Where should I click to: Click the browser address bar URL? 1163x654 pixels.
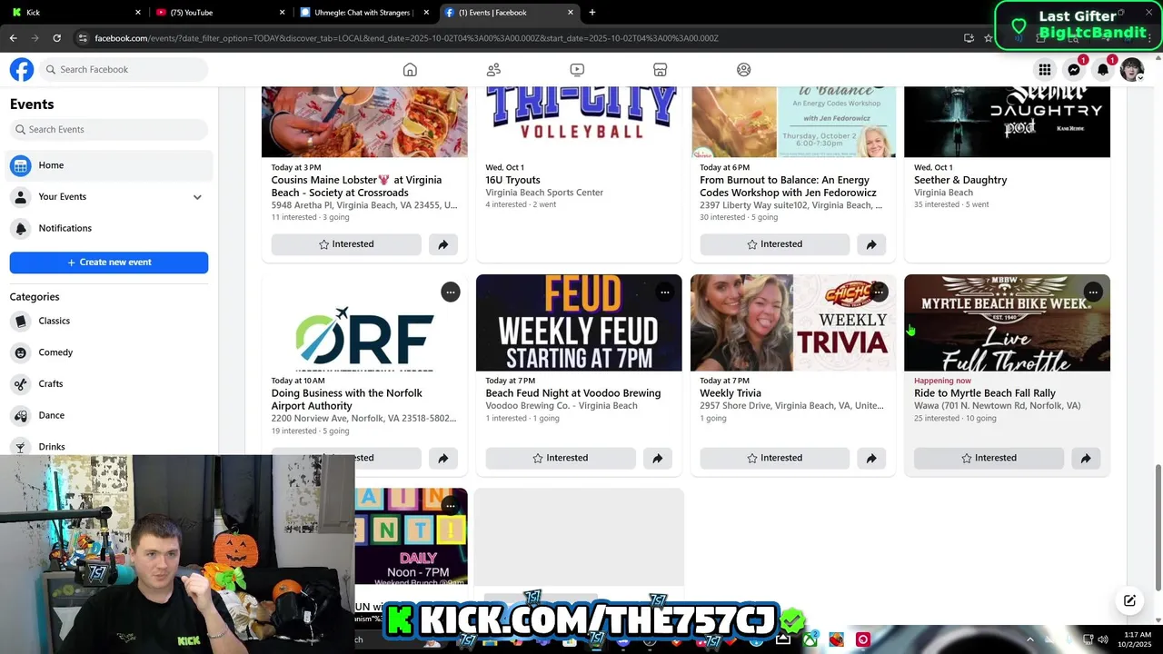point(406,38)
